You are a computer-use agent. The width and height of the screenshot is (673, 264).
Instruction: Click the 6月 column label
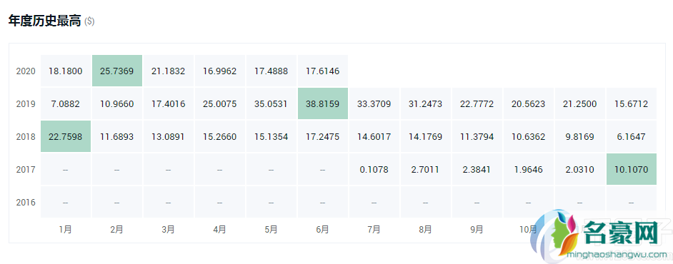[322, 230]
